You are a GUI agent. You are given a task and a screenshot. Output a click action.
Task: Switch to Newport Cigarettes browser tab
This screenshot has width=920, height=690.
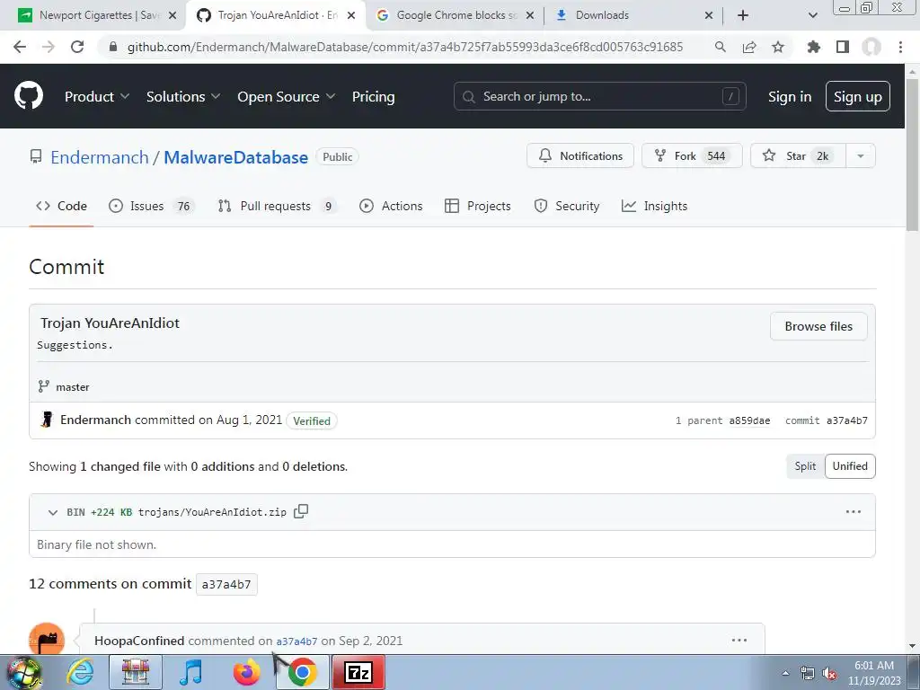[x=97, y=15]
